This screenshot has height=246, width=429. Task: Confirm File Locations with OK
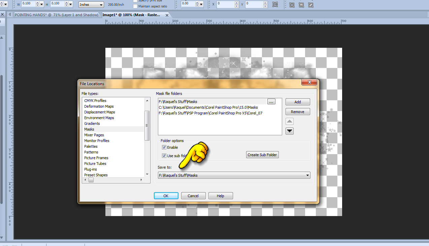(166, 196)
